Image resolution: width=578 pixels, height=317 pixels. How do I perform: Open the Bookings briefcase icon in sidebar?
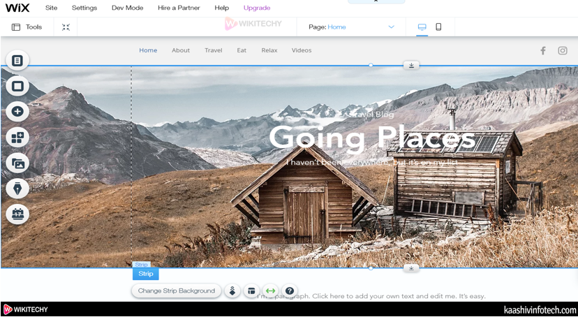[x=17, y=214]
